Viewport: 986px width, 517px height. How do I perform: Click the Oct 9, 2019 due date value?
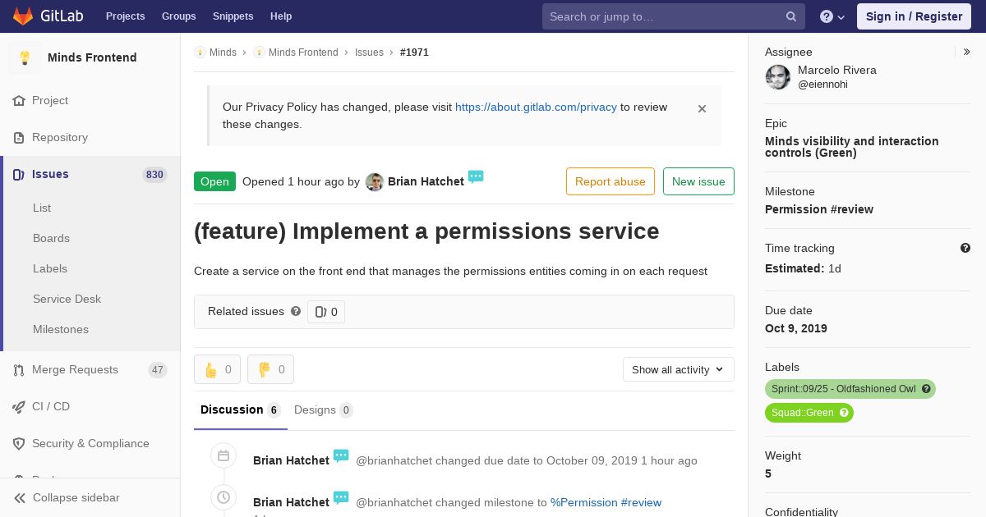(796, 328)
